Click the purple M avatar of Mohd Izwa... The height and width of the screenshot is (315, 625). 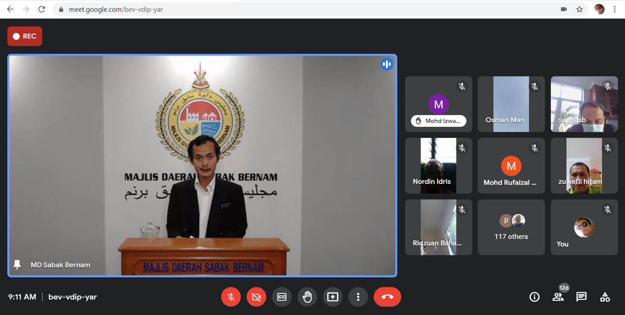pyautogui.click(x=438, y=104)
